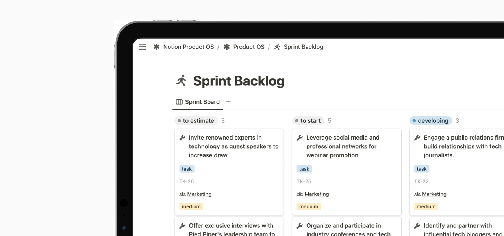The height and width of the screenshot is (236, 504).
Task: Navigate to Notion Product OS via breadcrumb
Action: click(189, 47)
